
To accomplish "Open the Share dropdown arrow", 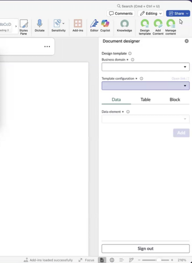I will pyautogui.click(x=187, y=14).
